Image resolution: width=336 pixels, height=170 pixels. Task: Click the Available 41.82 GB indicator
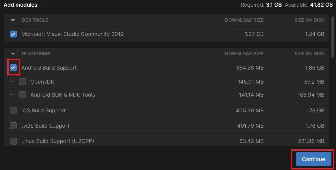[x=309, y=5]
